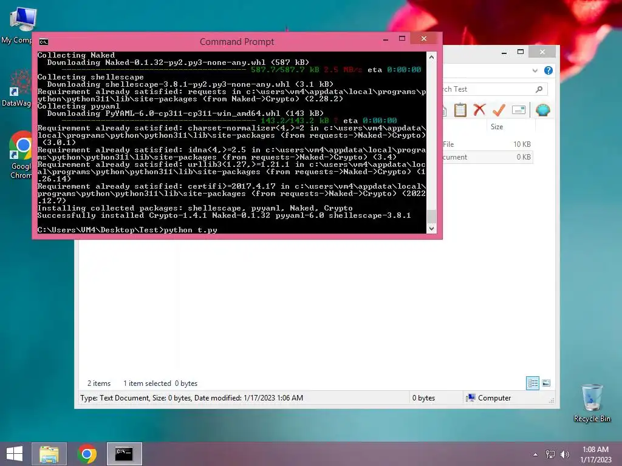Switch to large icons view in Explorer
This screenshot has width=622, height=466.
(x=546, y=383)
